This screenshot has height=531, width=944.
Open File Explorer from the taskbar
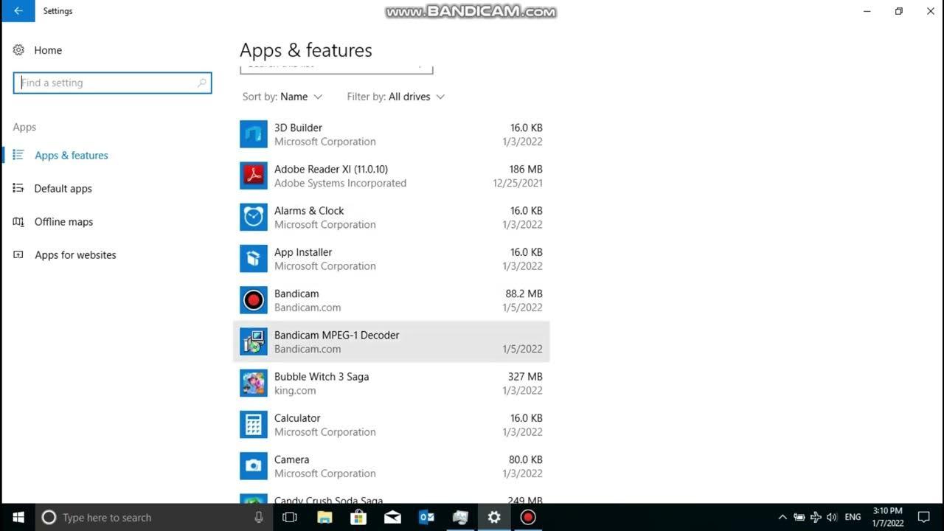[x=324, y=517]
